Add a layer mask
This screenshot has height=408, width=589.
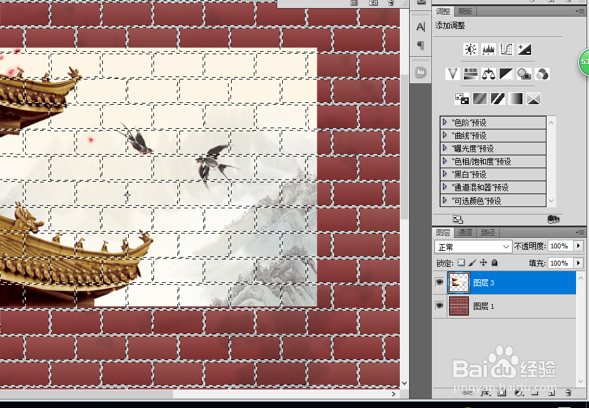(502, 393)
